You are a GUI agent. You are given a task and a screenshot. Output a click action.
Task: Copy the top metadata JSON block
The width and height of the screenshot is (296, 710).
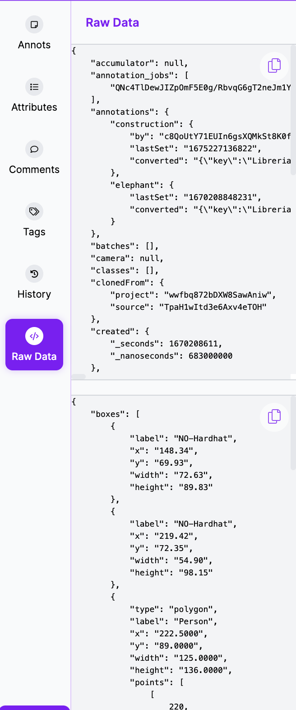(x=274, y=65)
